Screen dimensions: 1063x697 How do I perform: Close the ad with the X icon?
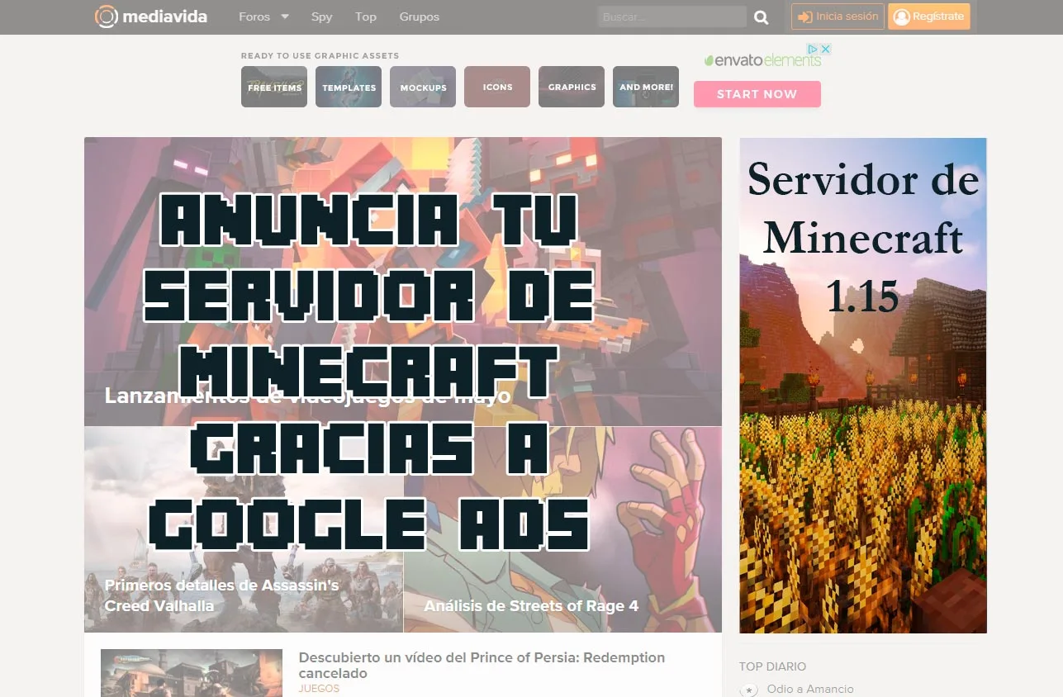pos(825,49)
